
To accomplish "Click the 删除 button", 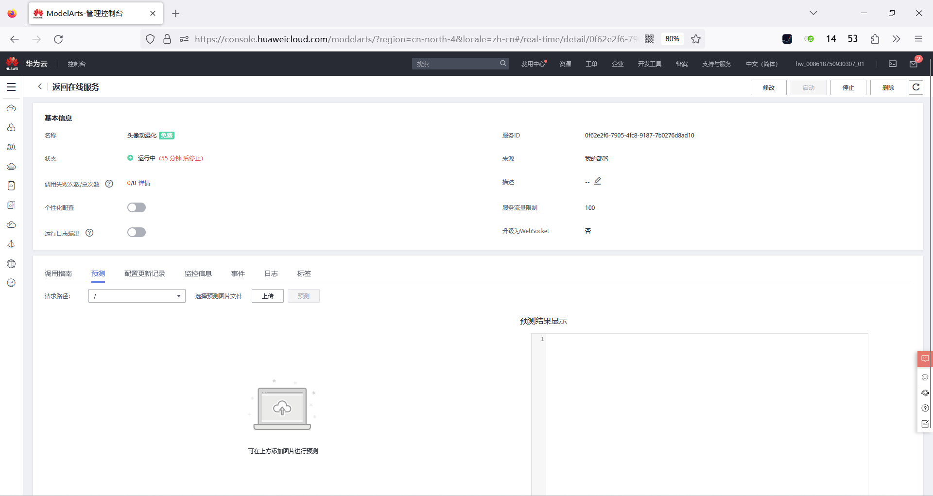I will 888,87.
